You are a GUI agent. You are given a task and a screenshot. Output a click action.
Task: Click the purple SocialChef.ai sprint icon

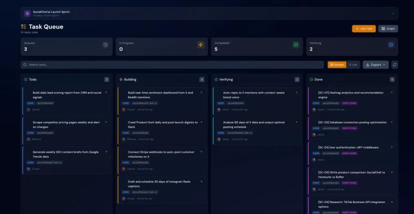27,13
